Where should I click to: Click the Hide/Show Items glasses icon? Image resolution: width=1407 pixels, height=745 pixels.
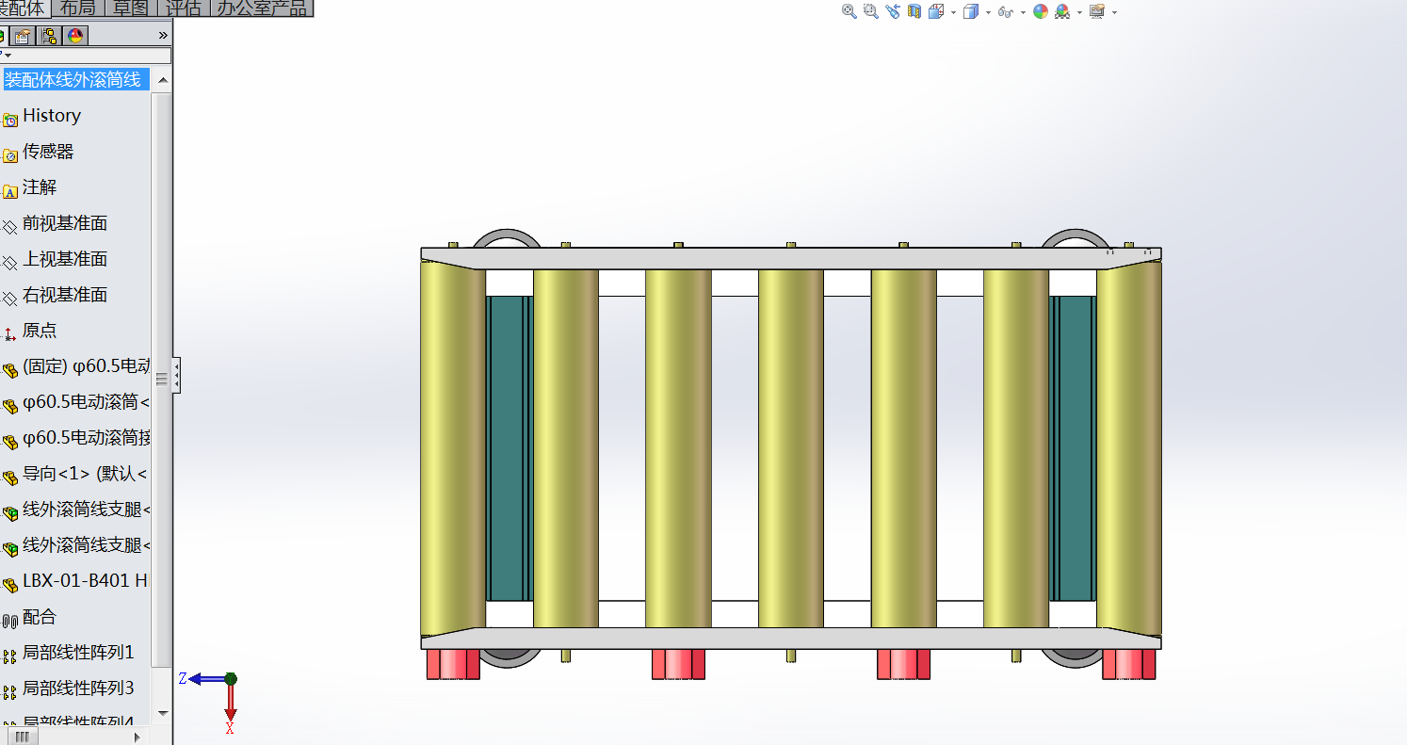[x=1006, y=12]
